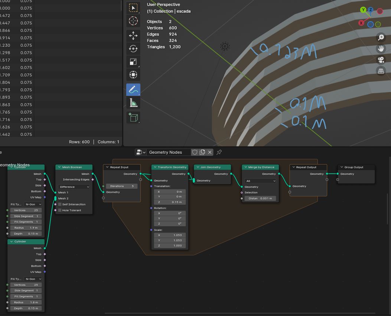Open Merge by Distance All mode dropdown

click(260, 181)
